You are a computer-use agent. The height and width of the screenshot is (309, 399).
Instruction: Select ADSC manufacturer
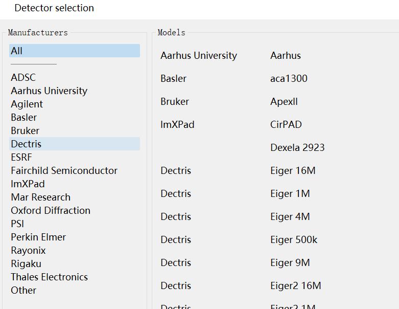pyautogui.click(x=24, y=77)
